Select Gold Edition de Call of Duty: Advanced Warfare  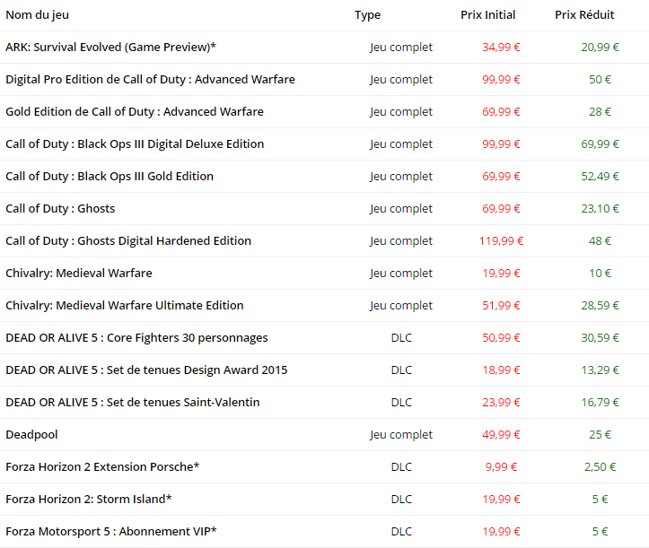[x=135, y=112]
